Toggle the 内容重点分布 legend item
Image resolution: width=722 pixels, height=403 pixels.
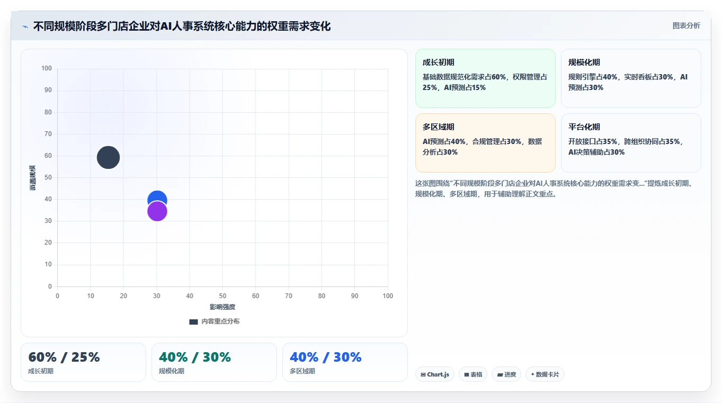point(214,321)
